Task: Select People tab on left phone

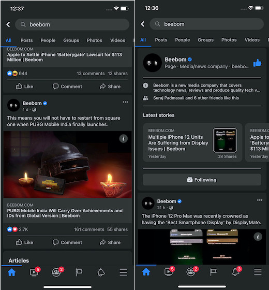Action: (x=48, y=40)
